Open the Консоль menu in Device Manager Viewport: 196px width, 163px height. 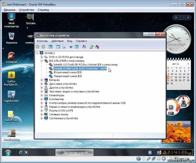pos(42,41)
